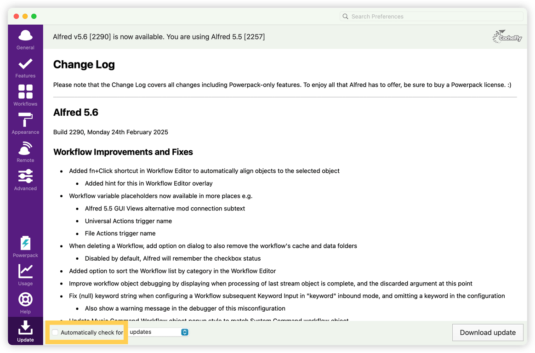
Task: Open the Appearance paint roller section
Action: tap(25, 124)
